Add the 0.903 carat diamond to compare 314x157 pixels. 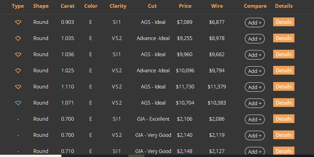255,23
